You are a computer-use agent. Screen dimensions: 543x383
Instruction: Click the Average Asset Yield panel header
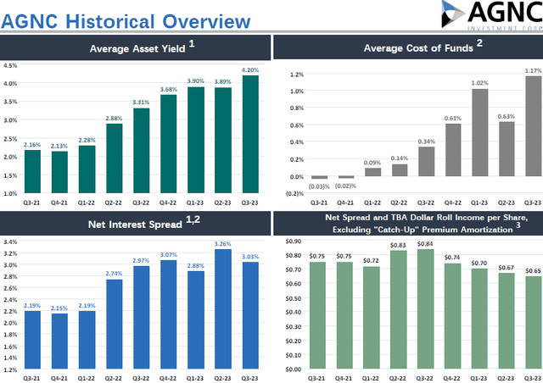coord(135,47)
